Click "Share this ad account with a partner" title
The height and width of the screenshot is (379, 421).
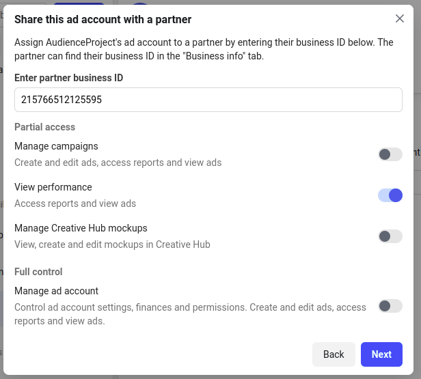[103, 19]
